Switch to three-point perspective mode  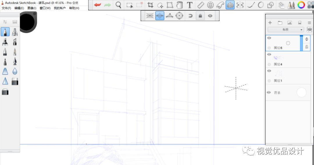170,16
